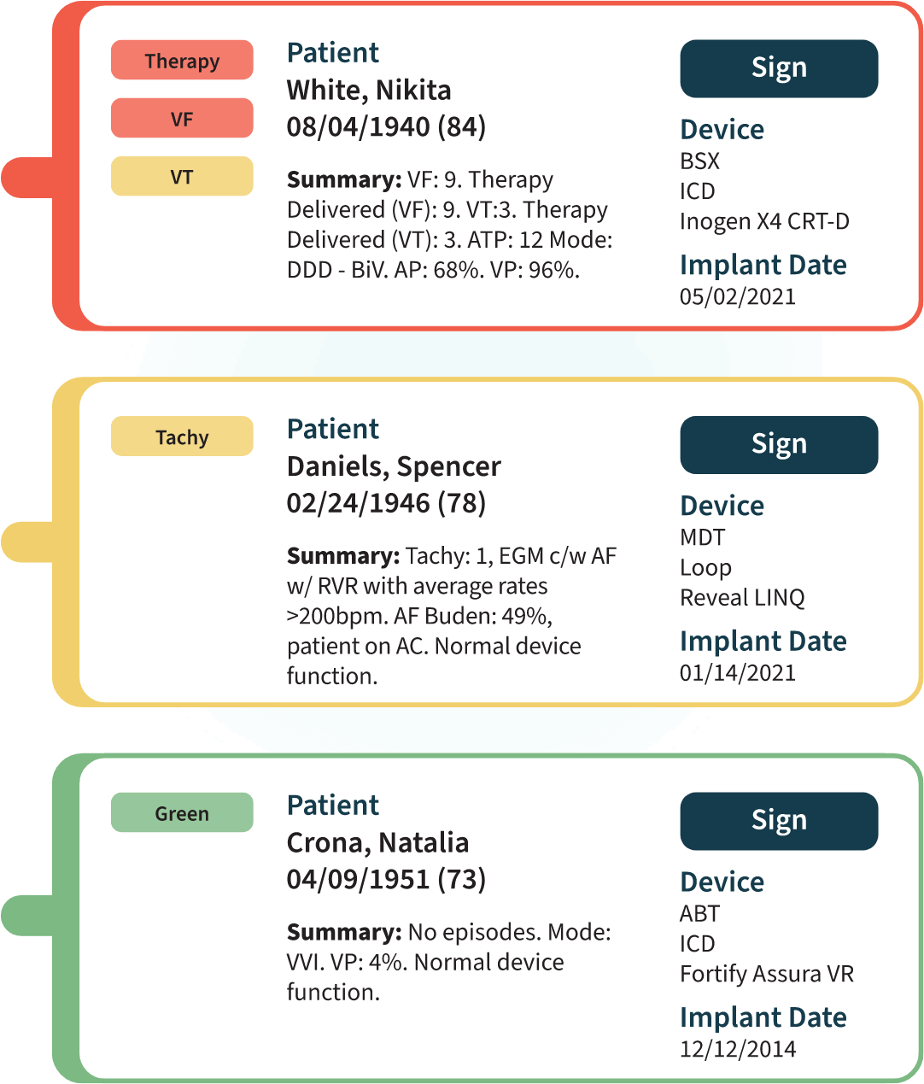
Task: Select the Tachy tag on Spencer Daniels' card
Action: pos(181,436)
